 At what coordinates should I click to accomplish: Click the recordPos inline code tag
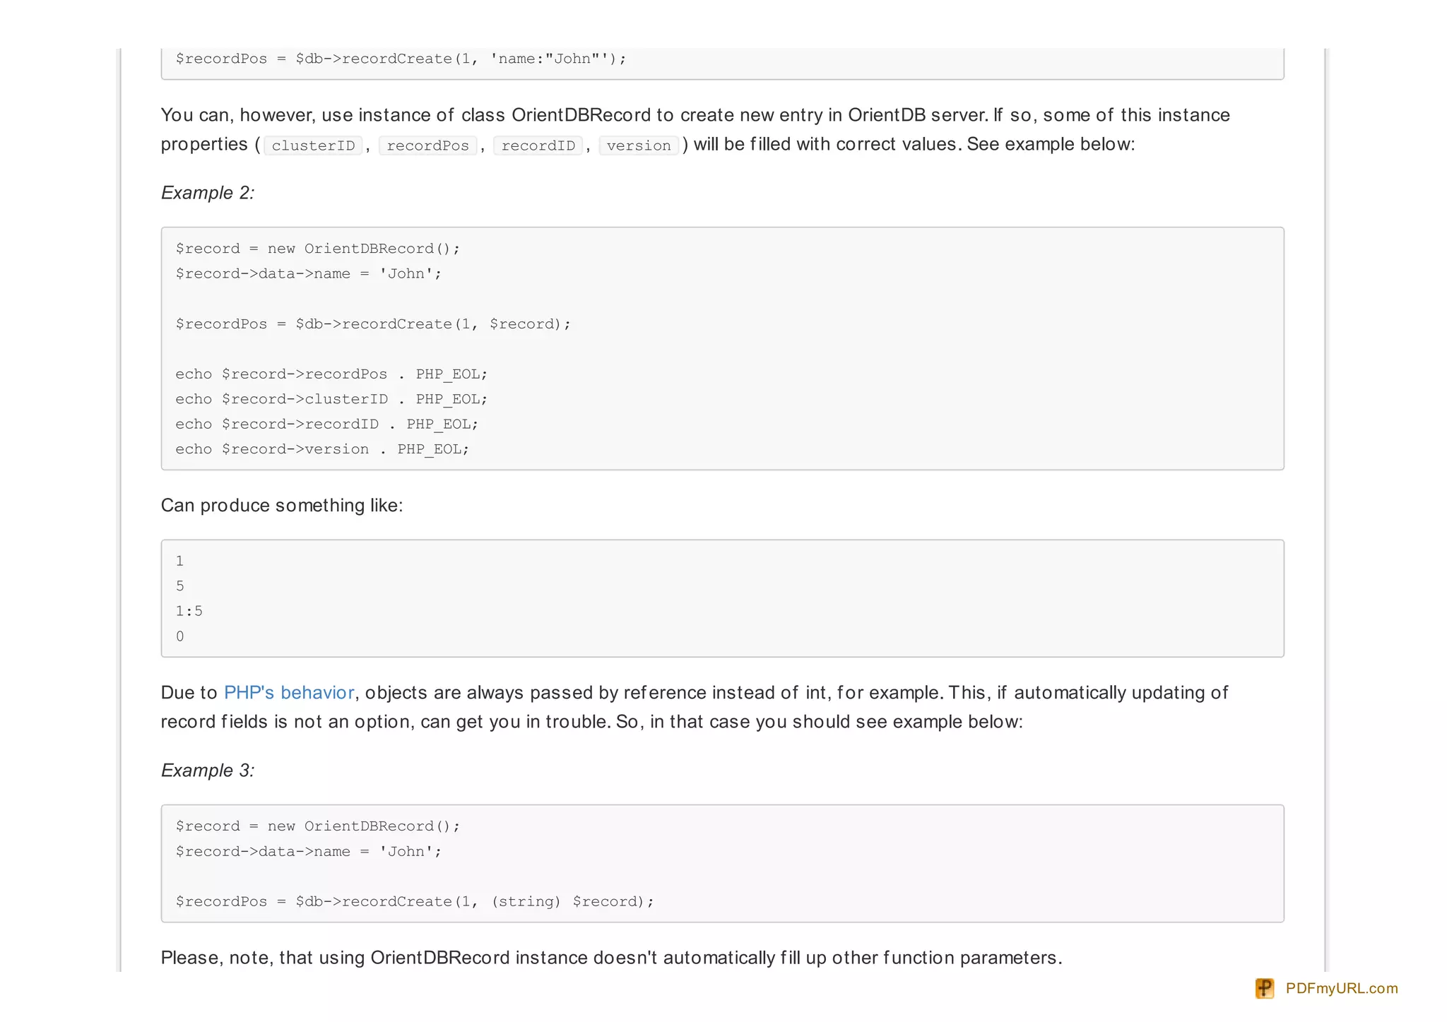point(427,145)
